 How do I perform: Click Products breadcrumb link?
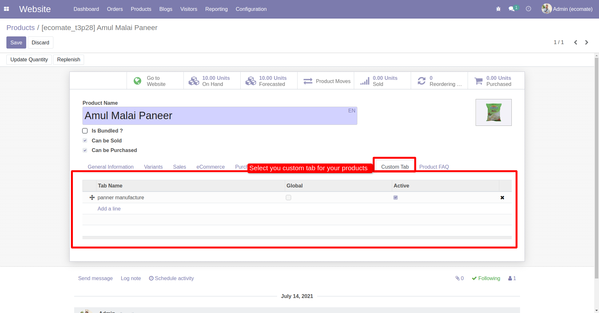[x=20, y=28]
